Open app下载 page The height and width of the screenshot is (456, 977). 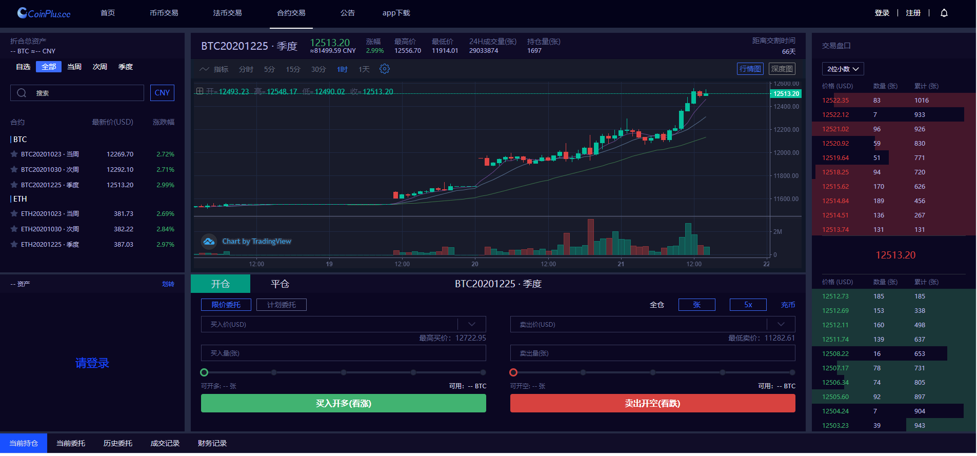coord(396,13)
